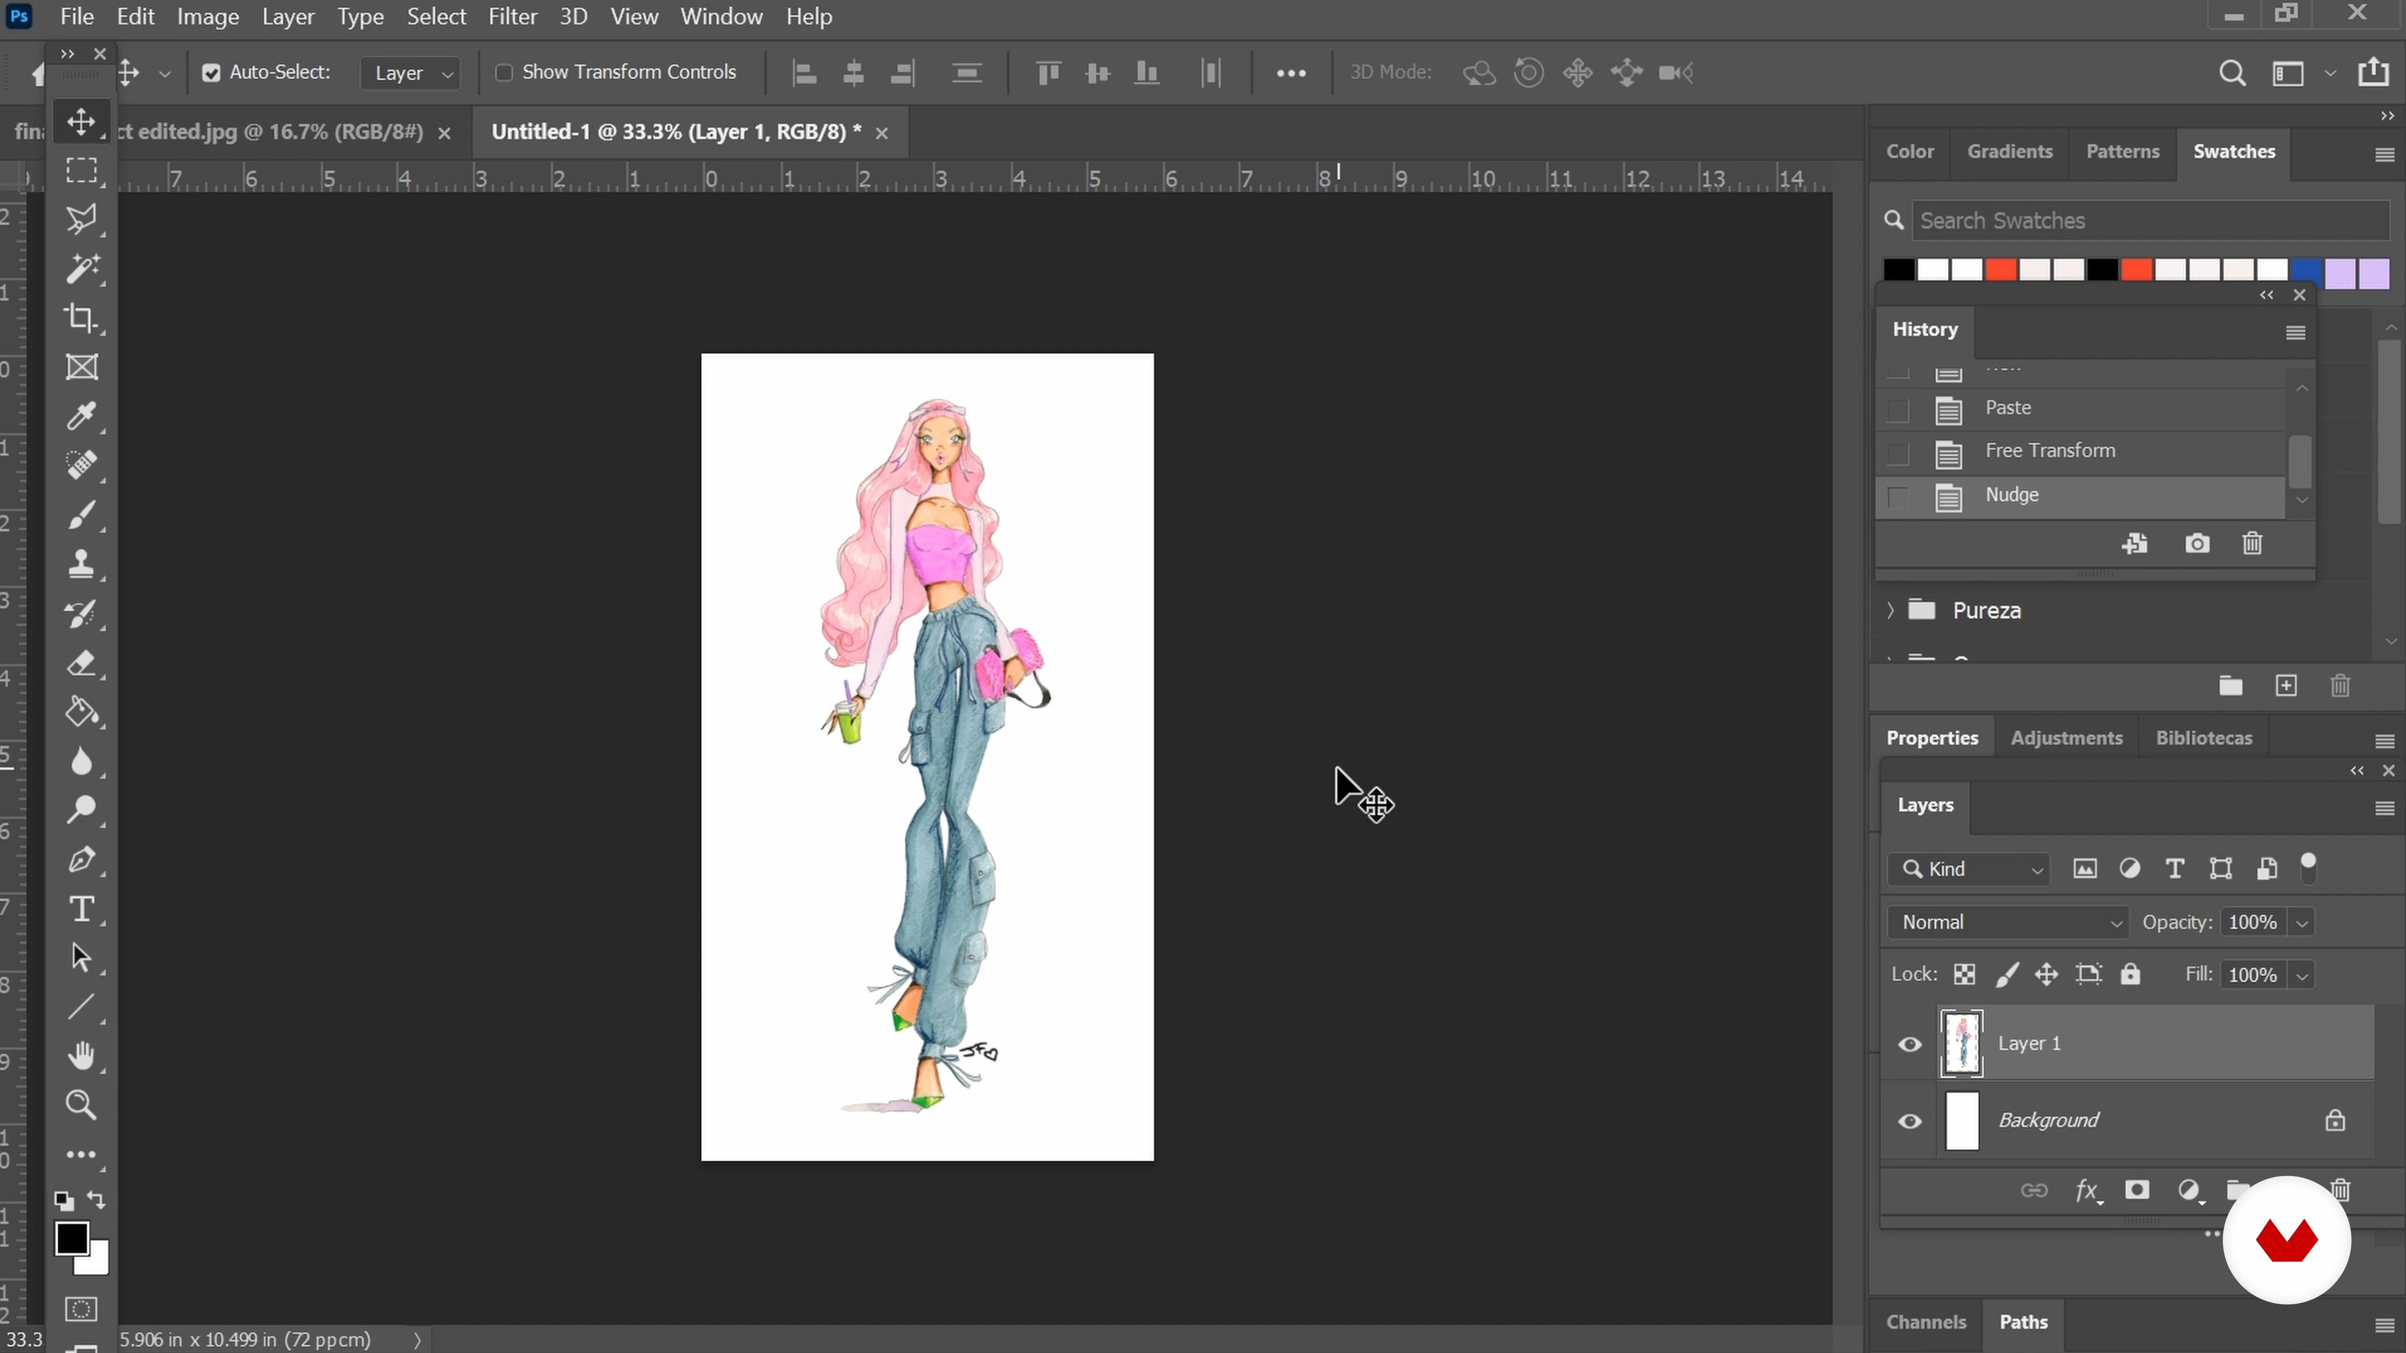The width and height of the screenshot is (2406, 1353).
Task: Open the History panel menu
Action: 2295,333
